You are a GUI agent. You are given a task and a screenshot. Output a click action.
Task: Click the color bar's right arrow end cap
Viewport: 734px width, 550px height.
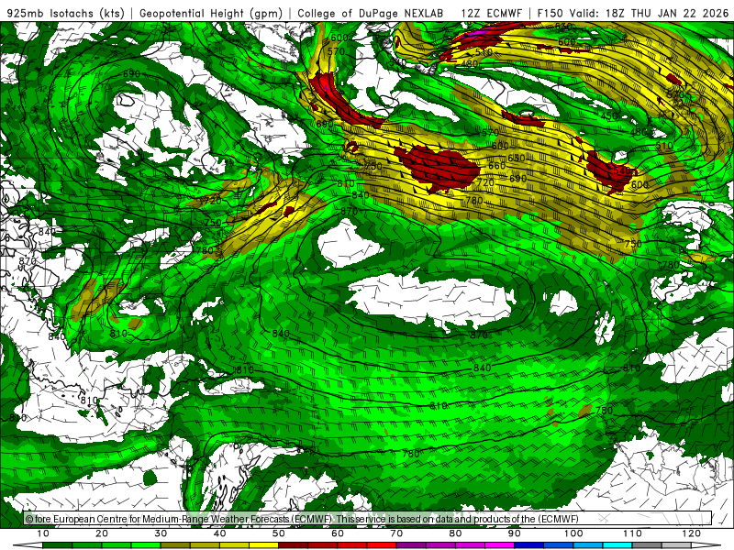pyautogui.click(x=706, y=545)
